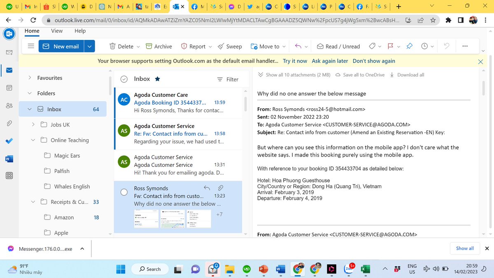494x278 pixels.
Task: Collapse the Online Teaching folder
Action: [x=33, y=140]
